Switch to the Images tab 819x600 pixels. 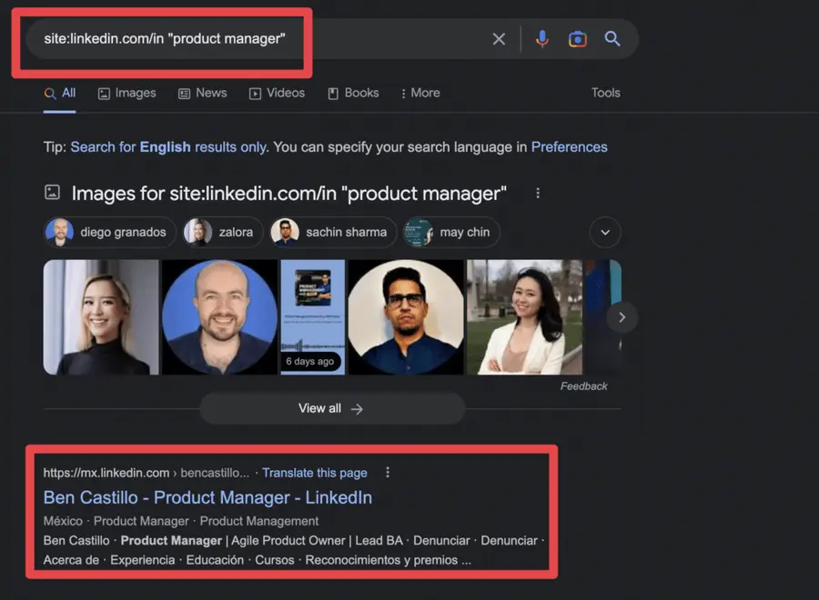[126, 92]
